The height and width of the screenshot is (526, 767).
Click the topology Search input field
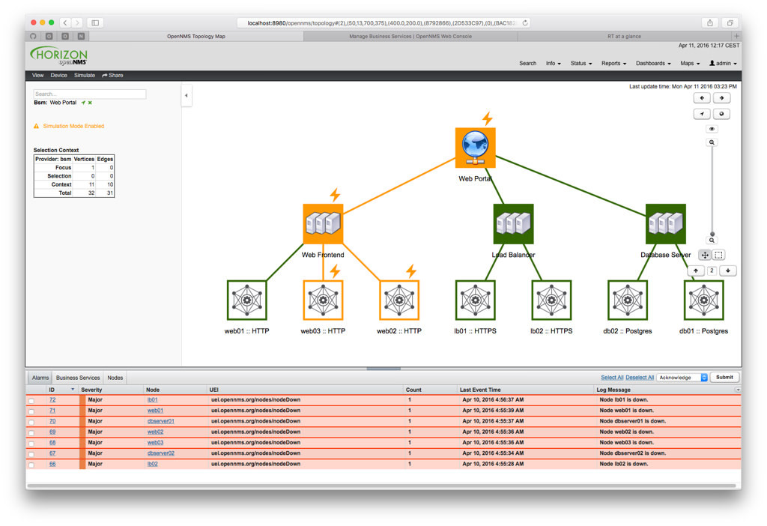click(x=90, y=94)
